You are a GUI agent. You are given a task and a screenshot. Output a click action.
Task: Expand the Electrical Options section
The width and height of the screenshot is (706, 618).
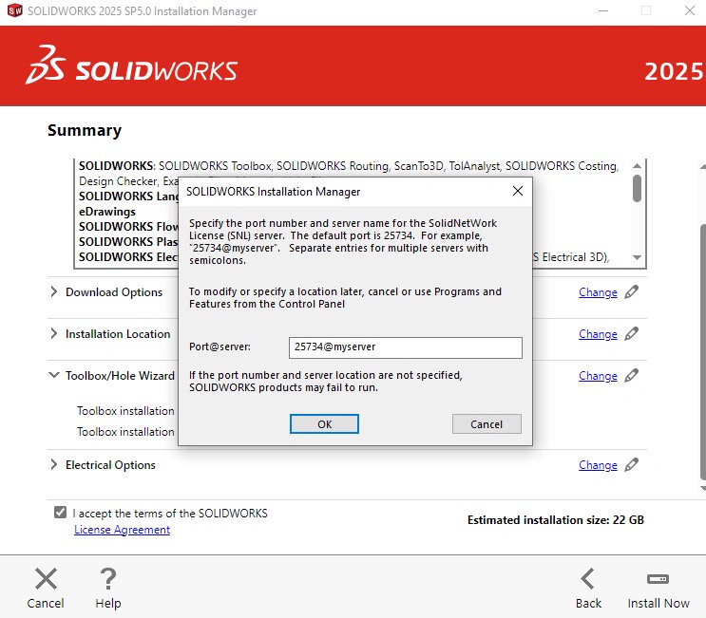point(54,464)
